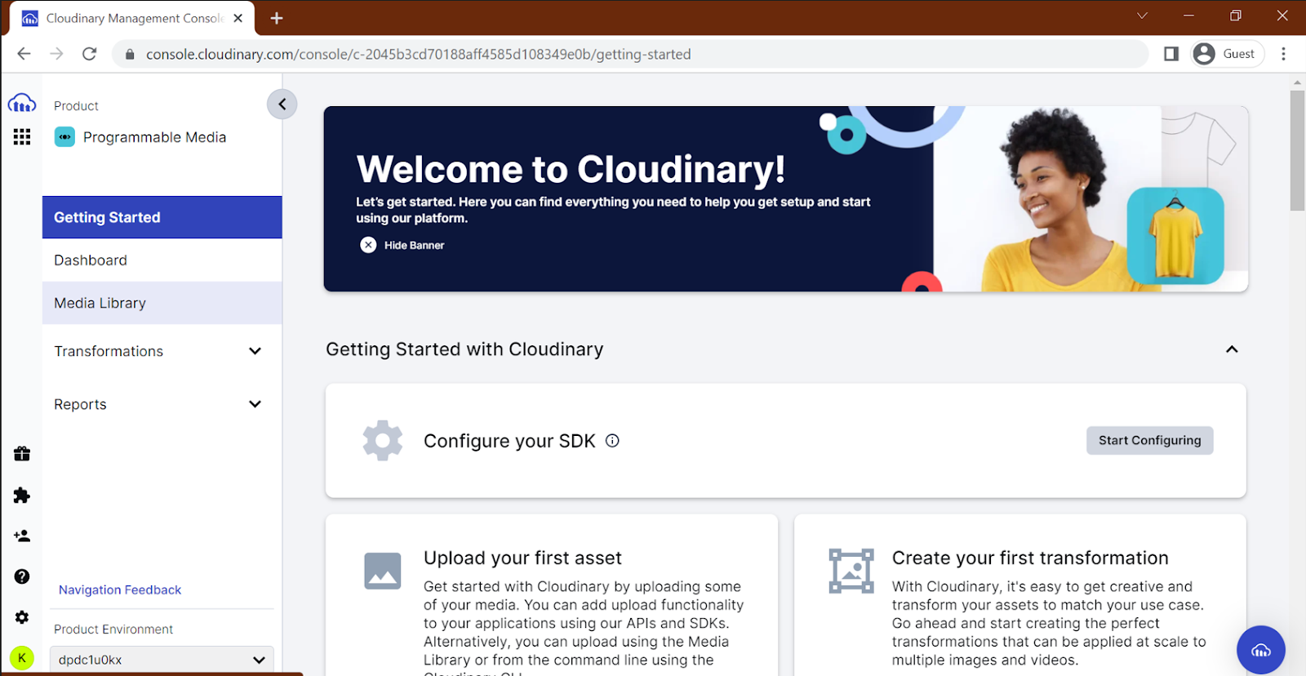Open the tab search dropdown arrow
This screenshot has width=1306, height=676.
tap(1142, 16)
